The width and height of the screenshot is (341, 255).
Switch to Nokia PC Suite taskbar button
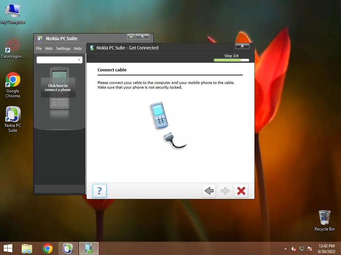pos(68,248)
